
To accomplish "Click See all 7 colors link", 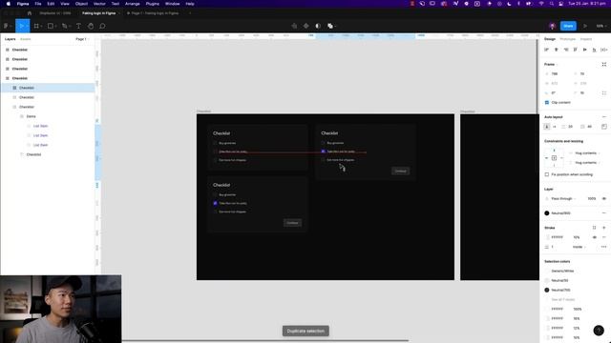I will (563, 300).
